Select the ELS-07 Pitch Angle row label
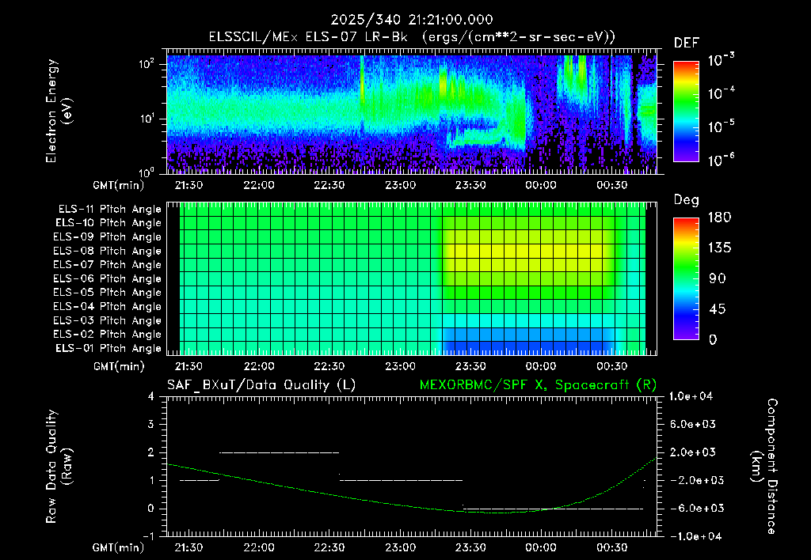 pos(108,265)
